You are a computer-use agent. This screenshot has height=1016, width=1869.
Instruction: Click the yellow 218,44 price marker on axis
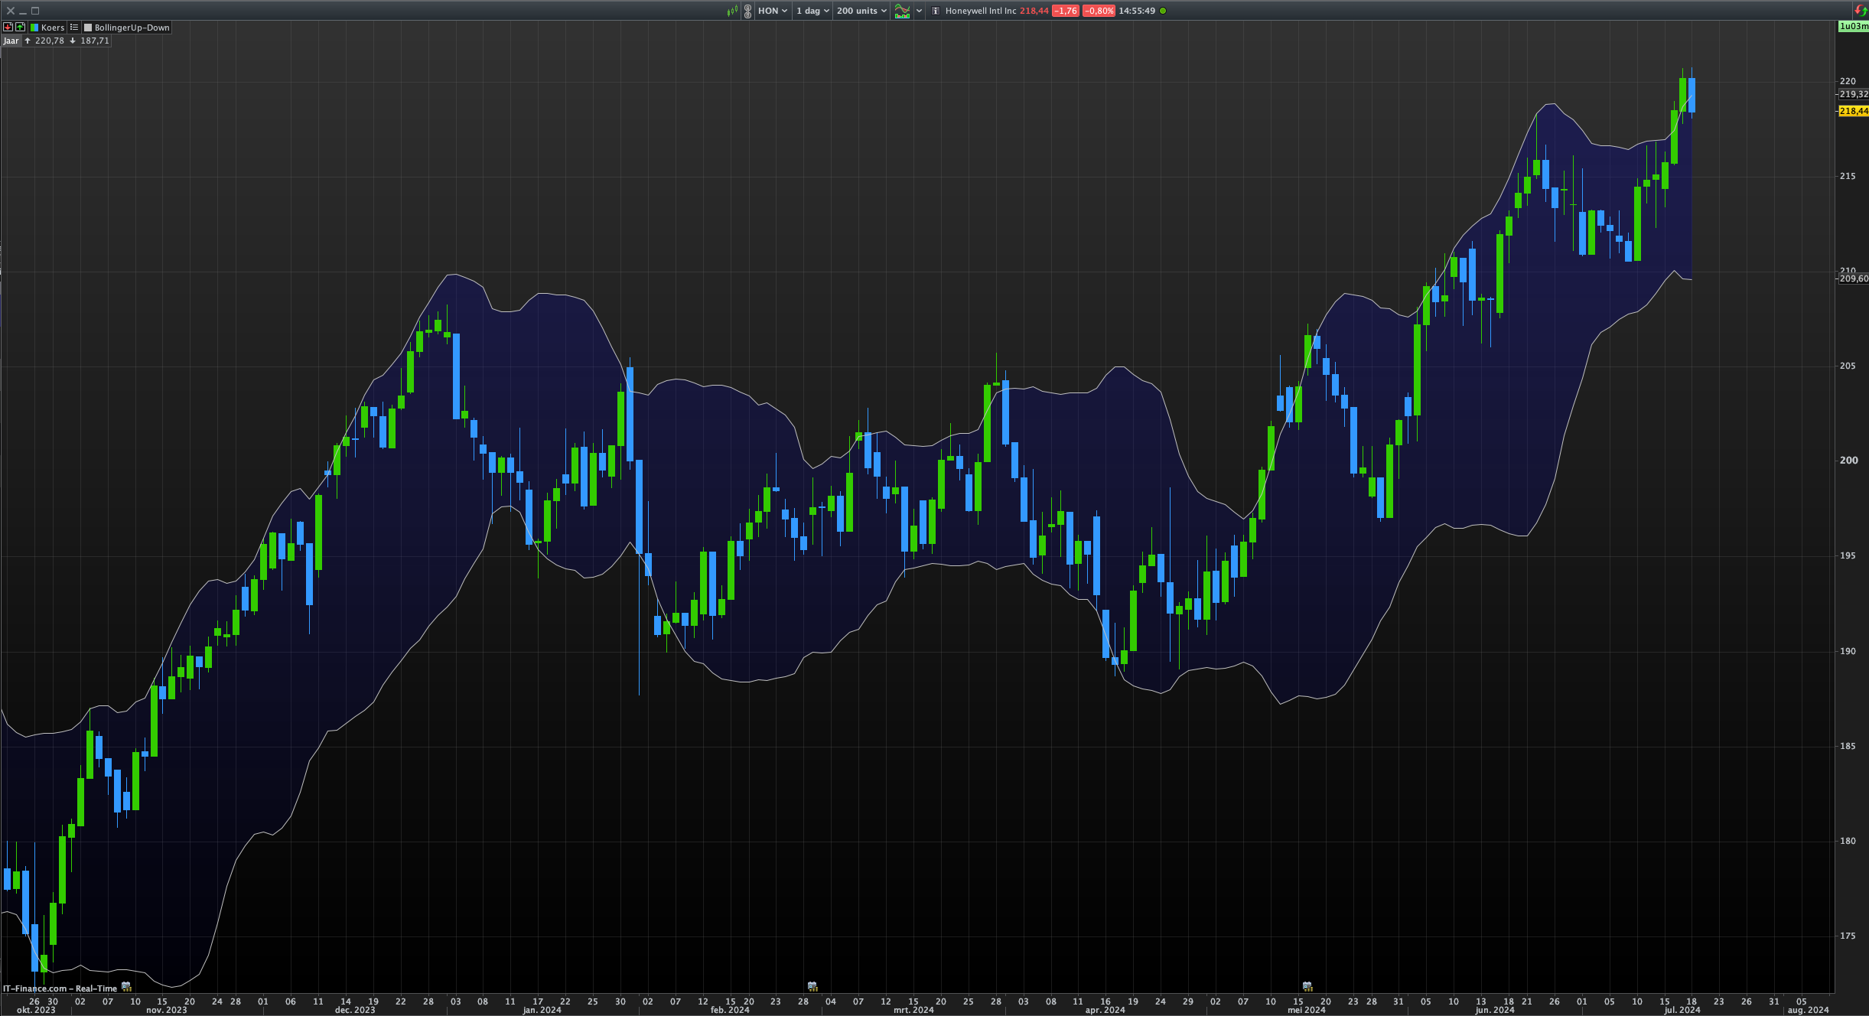[1853, 111]
